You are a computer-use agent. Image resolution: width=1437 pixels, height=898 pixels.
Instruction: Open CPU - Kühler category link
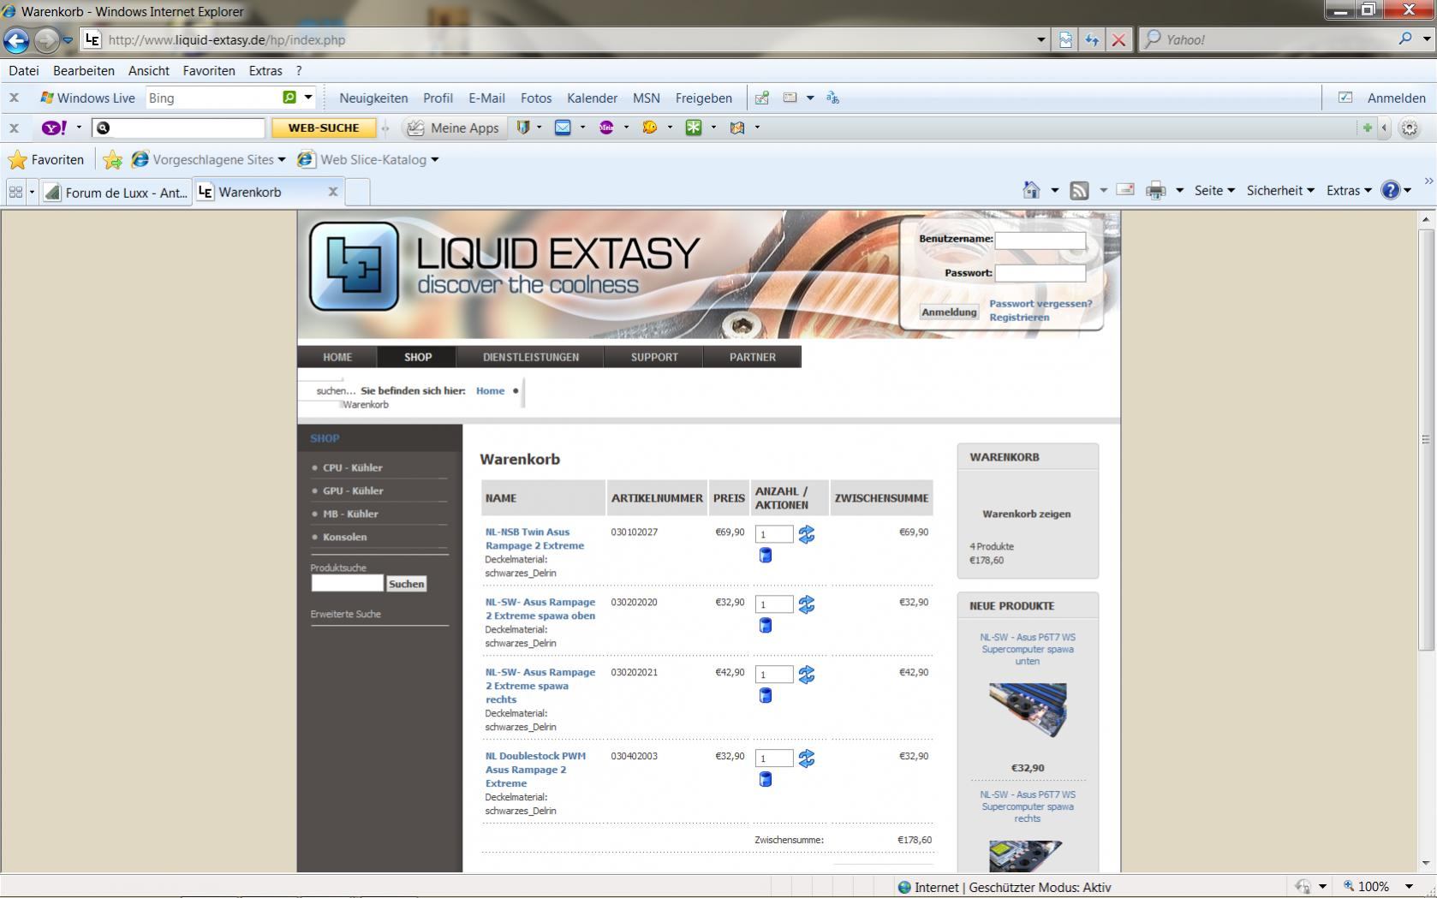point(353,468)
